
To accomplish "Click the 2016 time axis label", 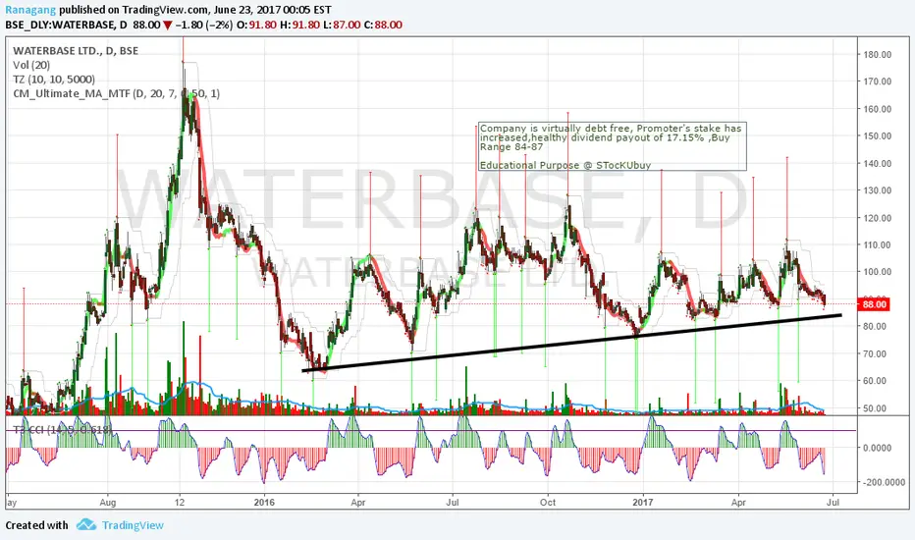I will tap(264, 502).
